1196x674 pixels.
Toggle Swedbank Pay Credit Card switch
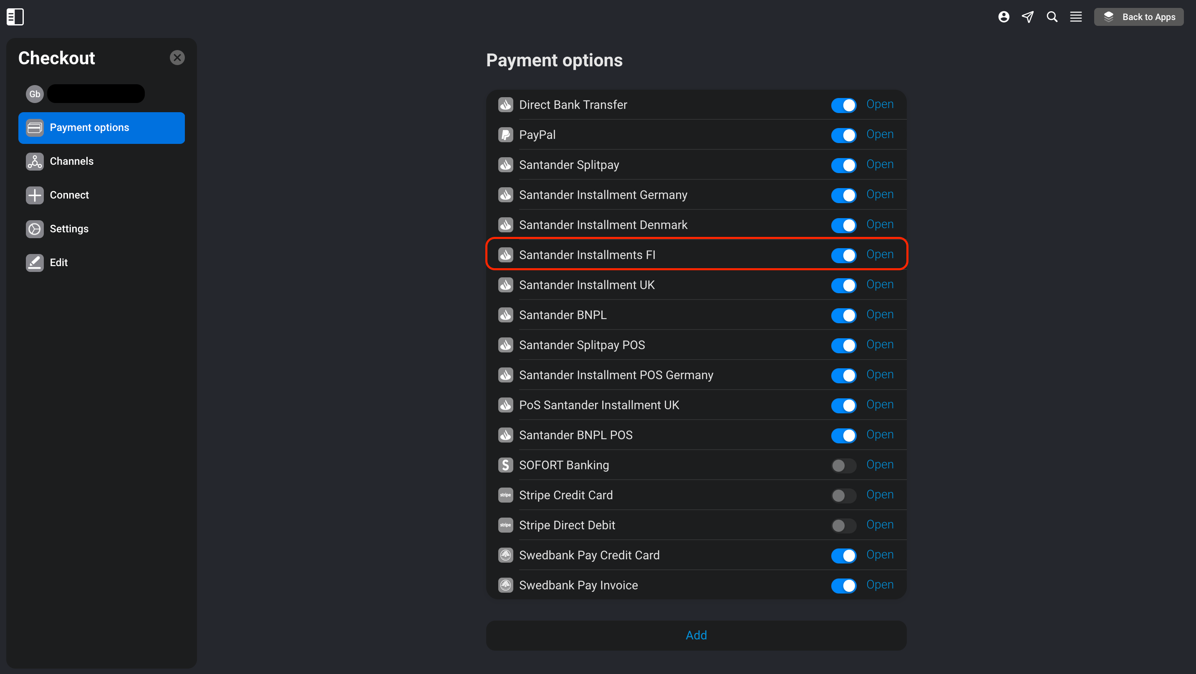(x=844, y=556)
